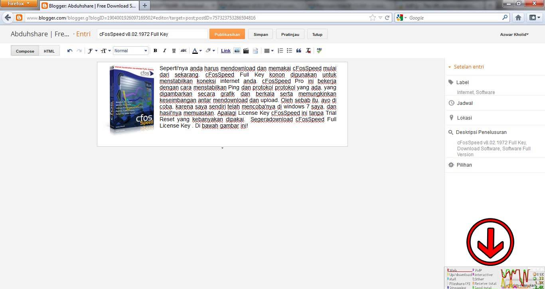Screen dimensions: 545x289
Task: Toggle underline formatting
Action: click(174, 51)
